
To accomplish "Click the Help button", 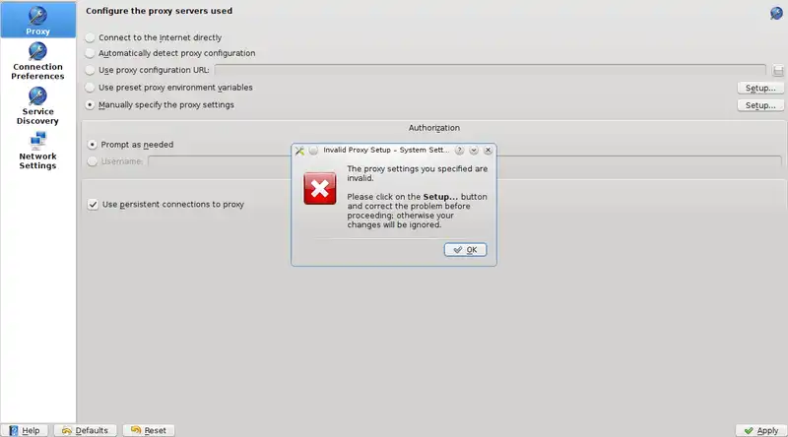I will (25, 430).
